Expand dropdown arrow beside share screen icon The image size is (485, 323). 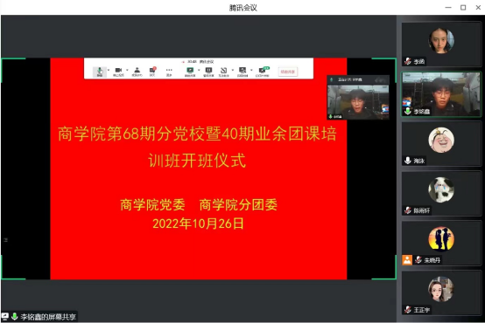pyautogui.click(x=199, y=70)
